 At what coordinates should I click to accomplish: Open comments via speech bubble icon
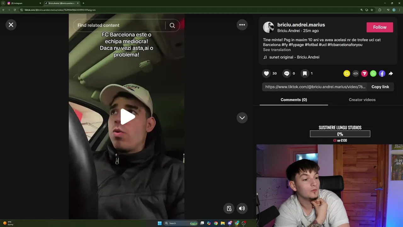tap(287, 73)
